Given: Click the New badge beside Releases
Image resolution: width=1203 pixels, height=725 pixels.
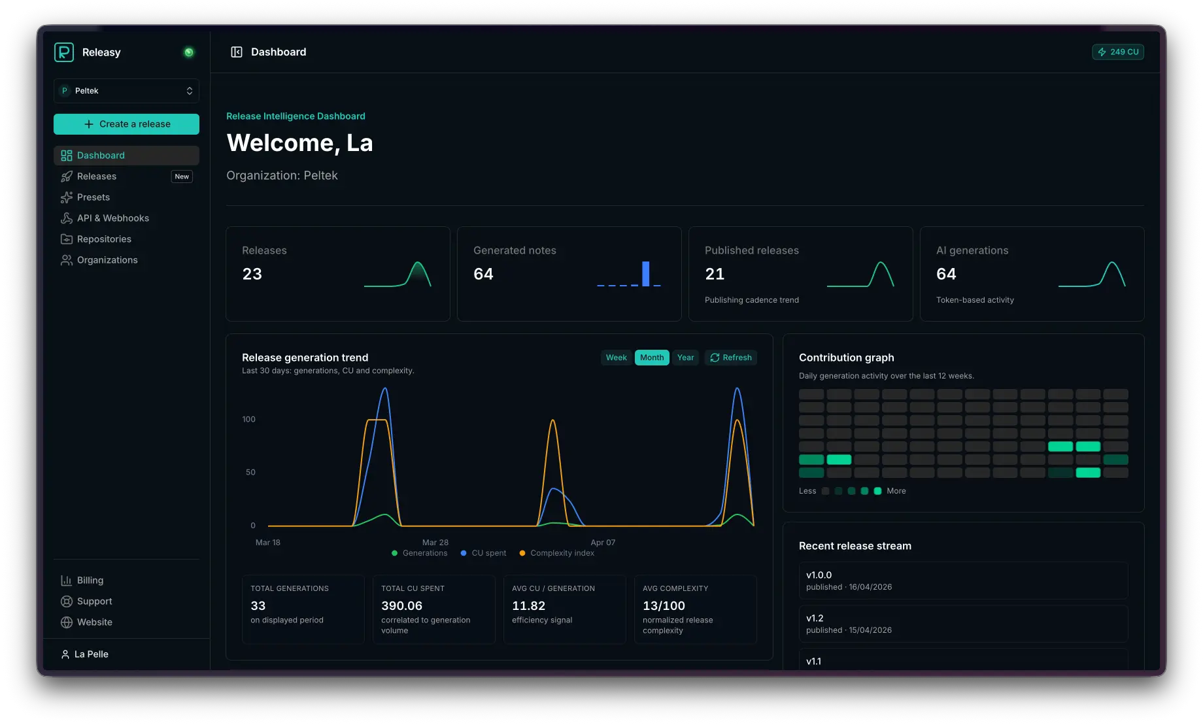Looking at the screenshot, I should point(182,177).
